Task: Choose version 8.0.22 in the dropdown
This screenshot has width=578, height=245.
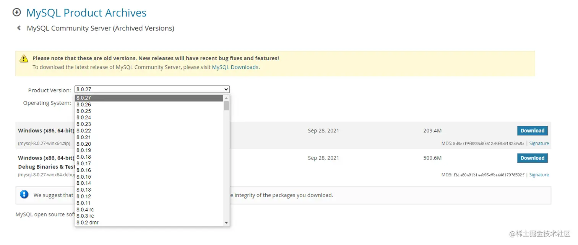Action: pos(84,131)
